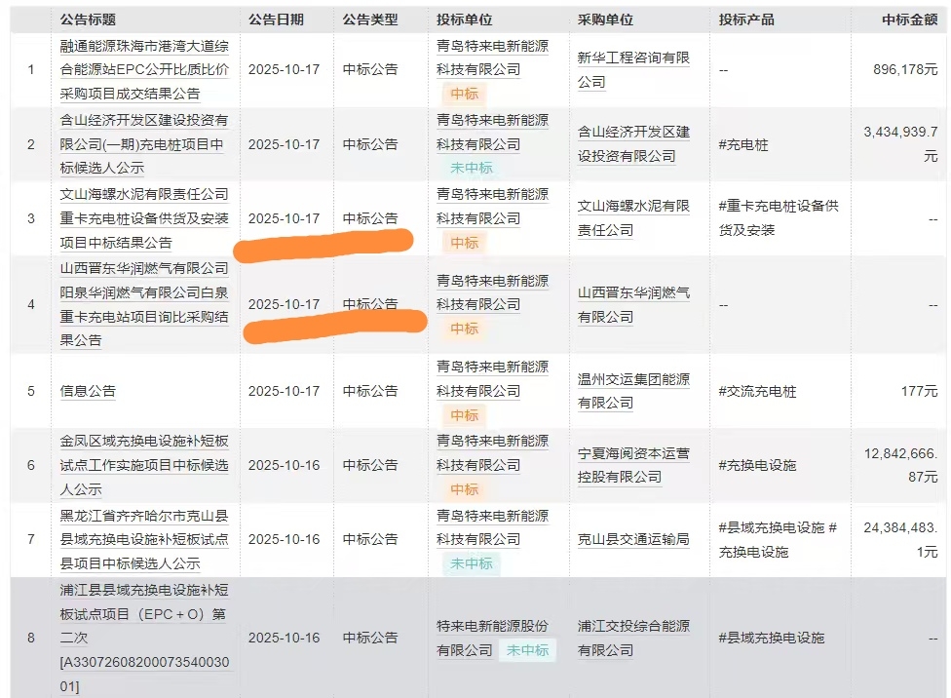Open purchaser 文山海螺水泥有限责任公司
This screenshot has width=951, height=698.
coord(633,218)
